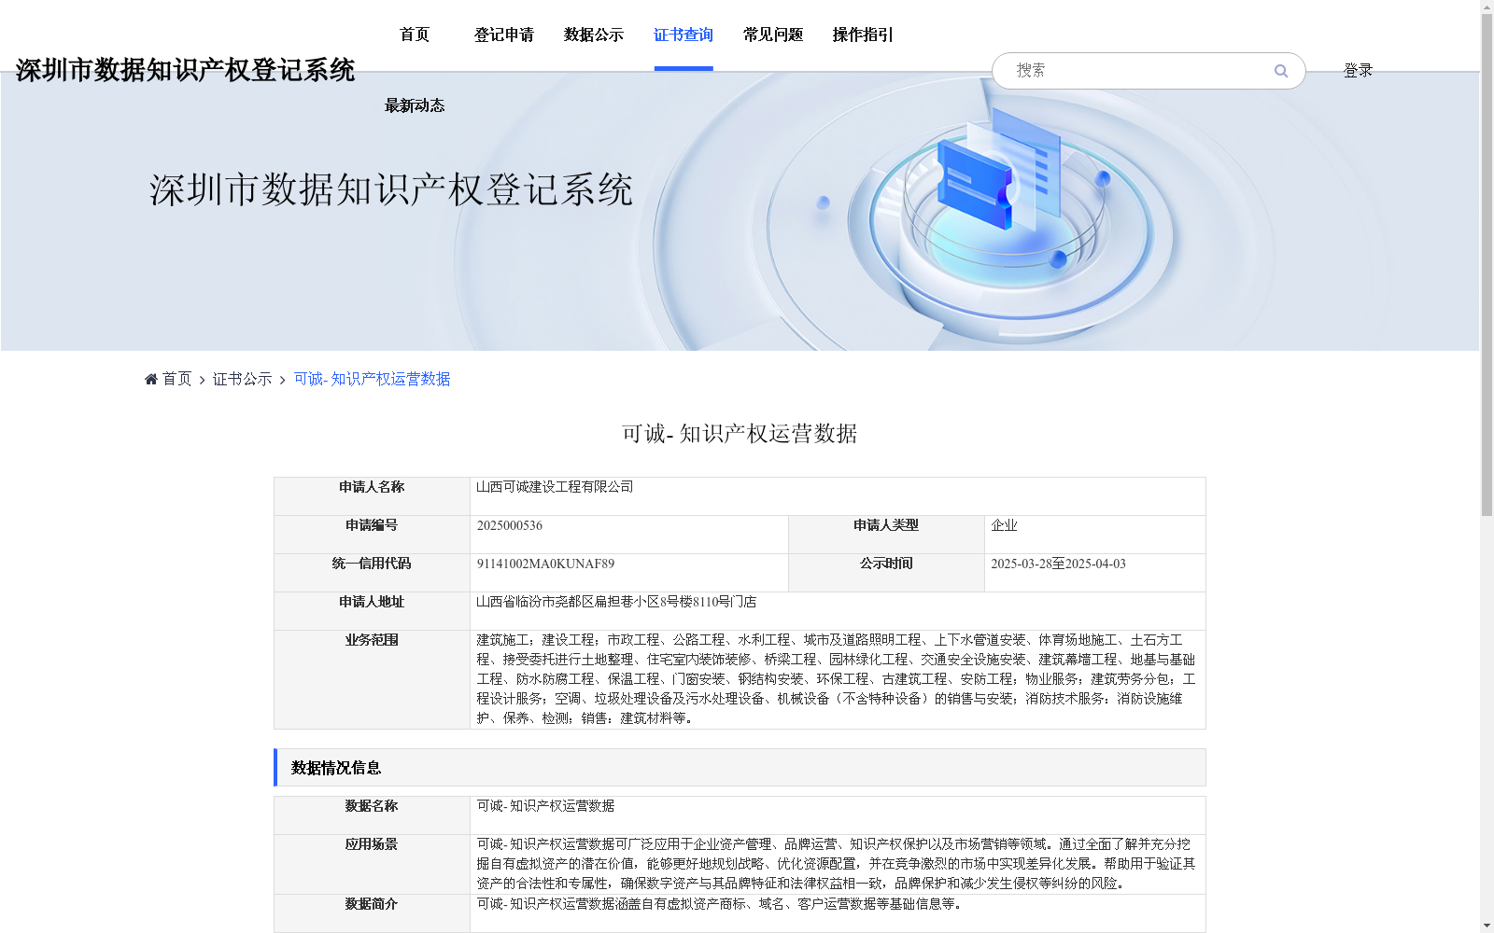Click the 申请人名称 label cell
The image size is (1494, 933).
372,496
